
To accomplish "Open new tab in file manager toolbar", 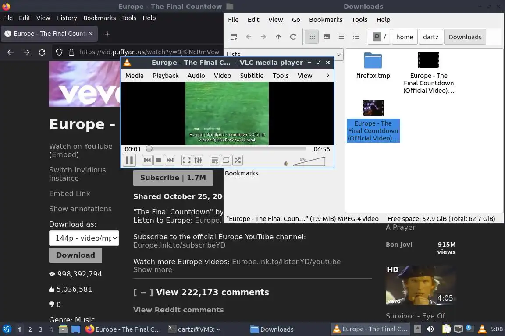I will [x=234, y=37].
